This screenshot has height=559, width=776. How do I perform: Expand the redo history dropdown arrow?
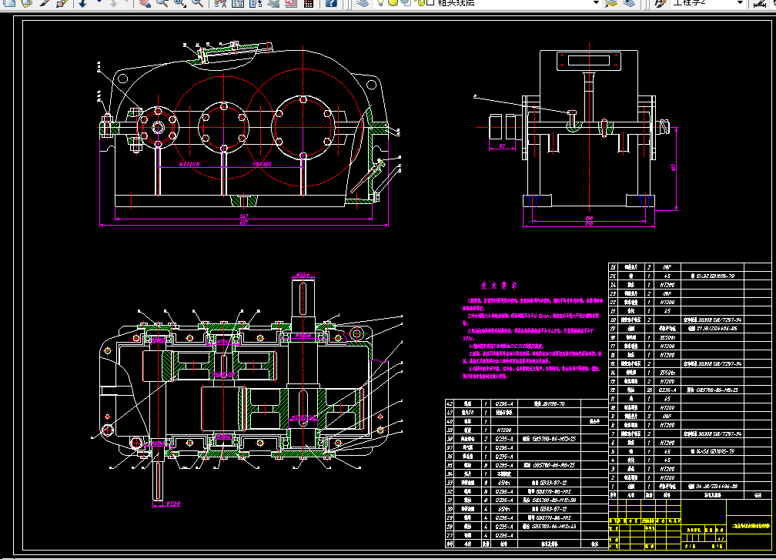[x=128, y=2]
